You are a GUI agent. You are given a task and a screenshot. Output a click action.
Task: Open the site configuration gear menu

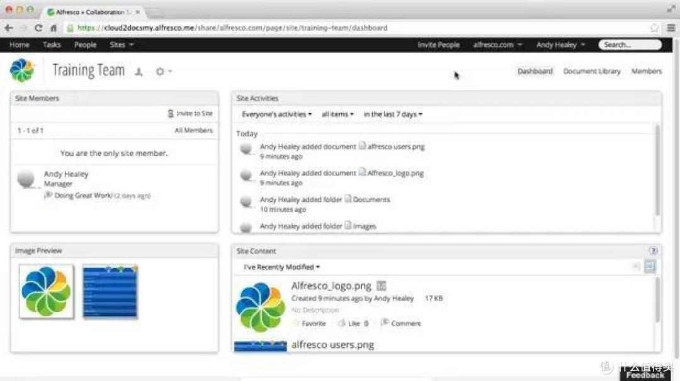pyautogui.click(x=164, y=72)
